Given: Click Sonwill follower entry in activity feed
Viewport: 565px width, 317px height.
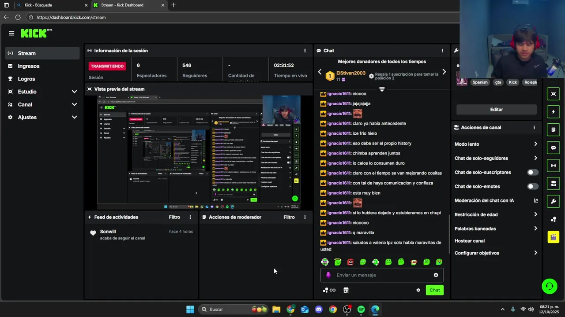Looking at the screenshot, I should (x=141, y=235).
